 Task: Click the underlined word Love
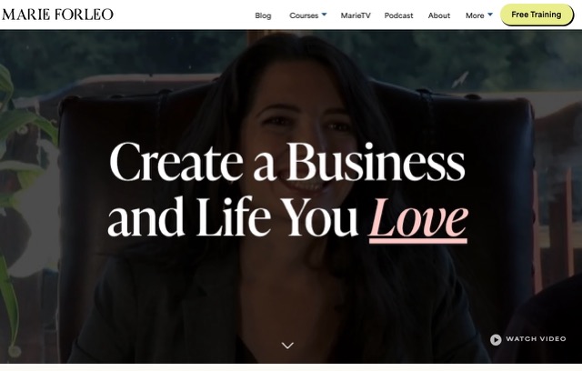(x=418, y=220)
